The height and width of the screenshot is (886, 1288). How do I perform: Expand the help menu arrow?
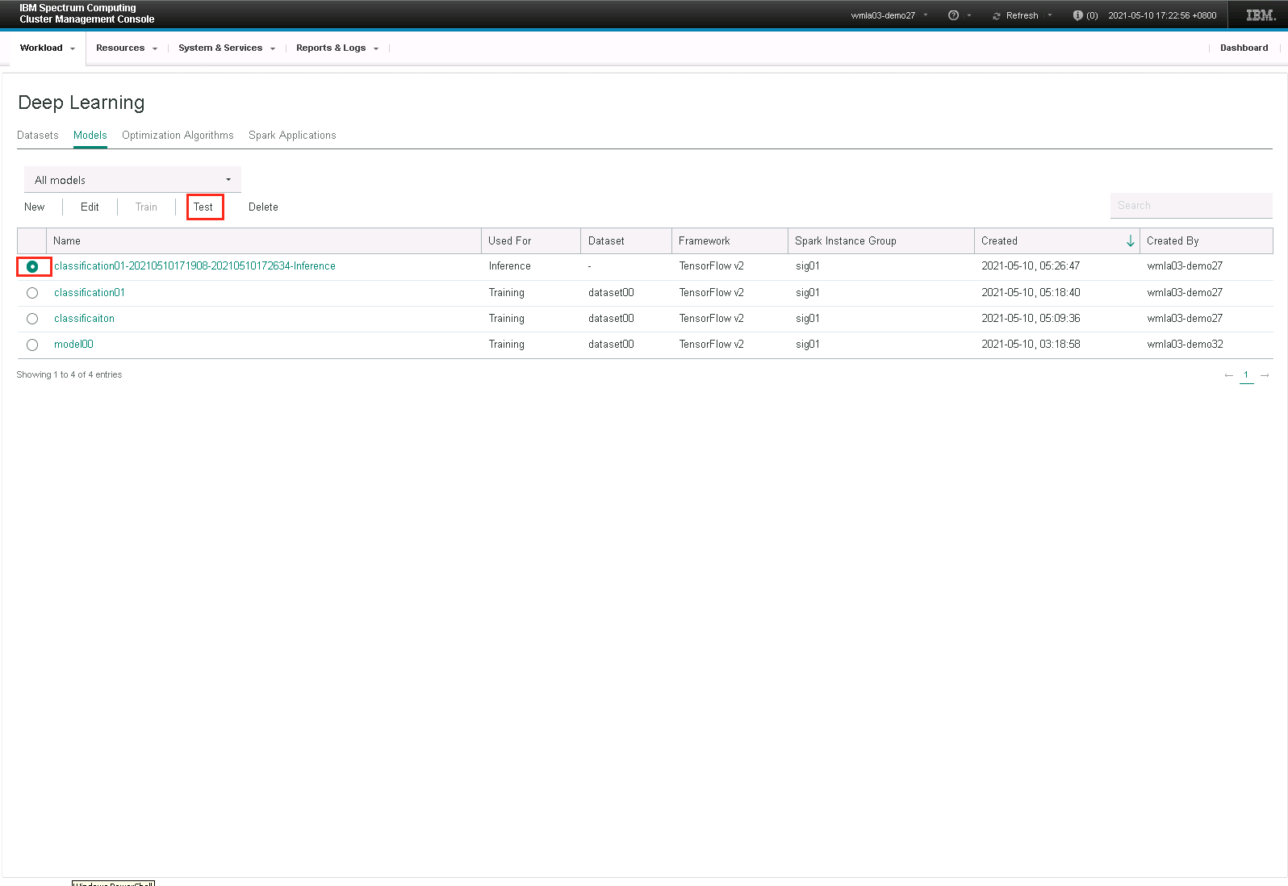click(x=969, y=15)
